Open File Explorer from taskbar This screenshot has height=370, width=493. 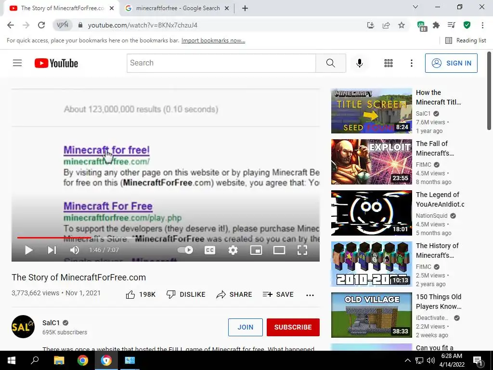point(59,360)
